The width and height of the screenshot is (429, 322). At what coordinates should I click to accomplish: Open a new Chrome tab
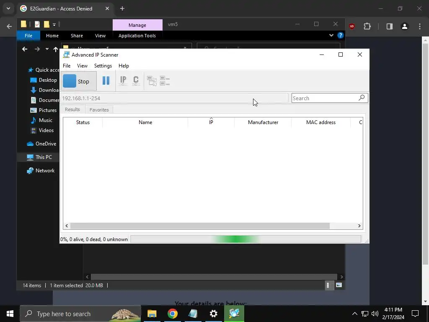[x=122, y=8]
